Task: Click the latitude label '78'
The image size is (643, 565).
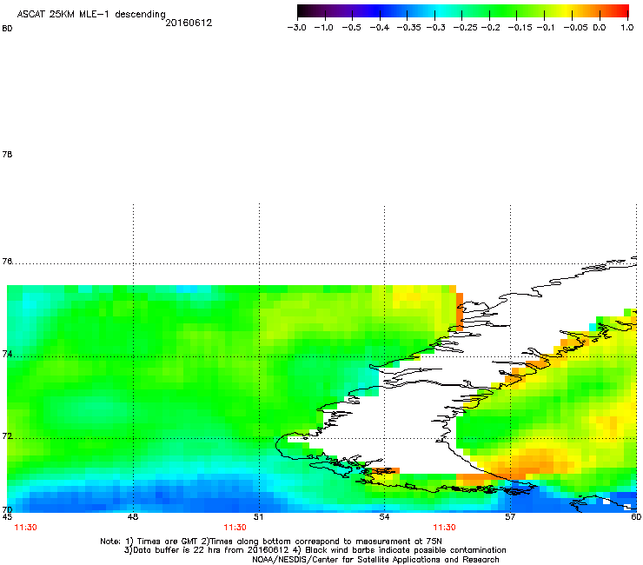Action: (x=7, y=154)
